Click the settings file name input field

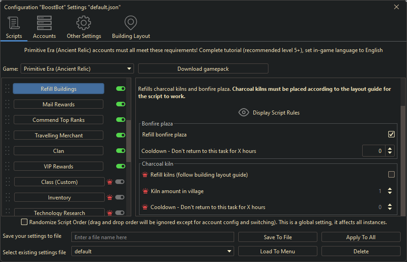click(x=152, y=237)
